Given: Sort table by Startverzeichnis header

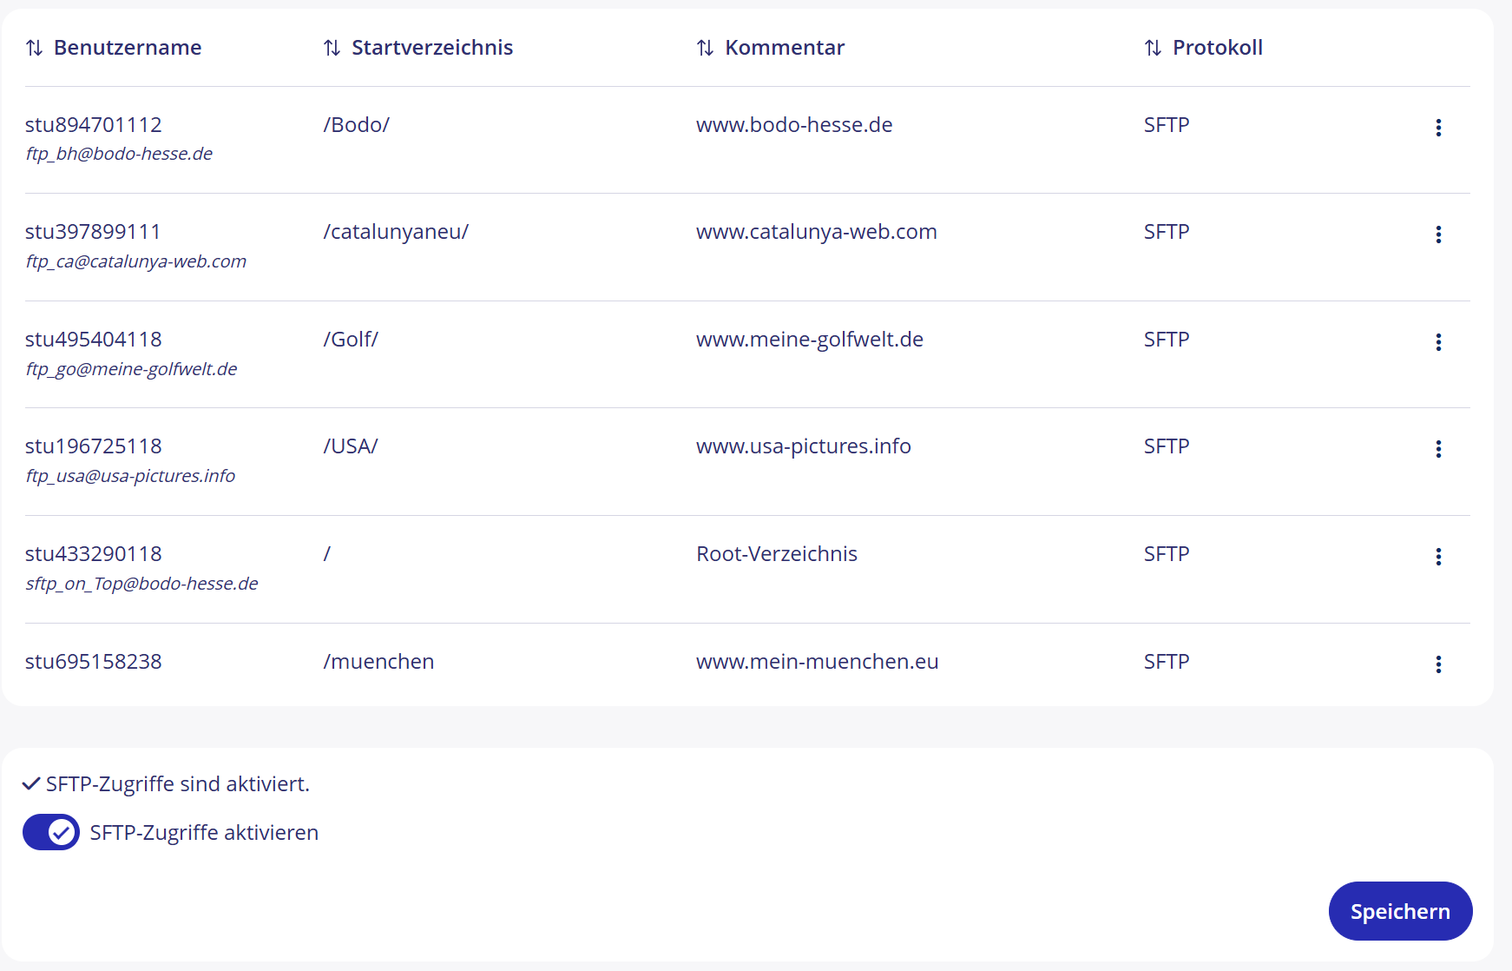Looking at the screenshot, I should (x=432, y=48).
